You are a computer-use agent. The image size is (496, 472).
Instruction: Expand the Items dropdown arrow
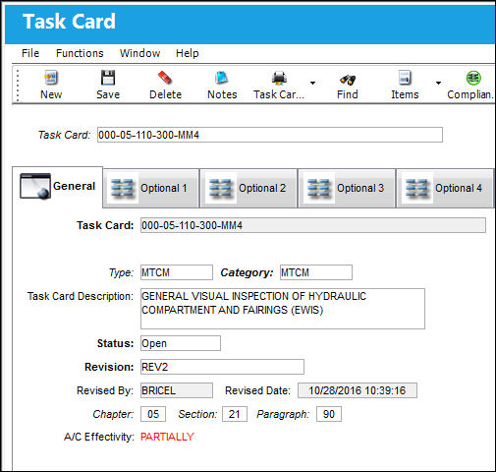(x=438, y=83)
